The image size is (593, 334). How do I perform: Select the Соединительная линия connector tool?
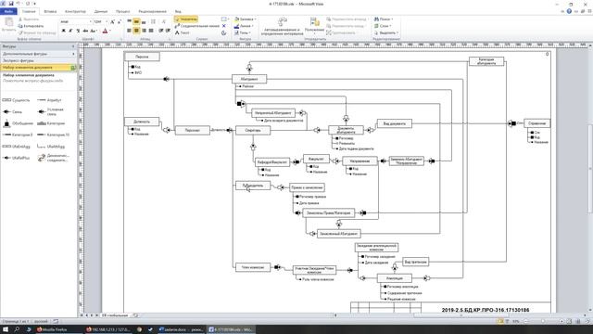click(x=197, y=26)
